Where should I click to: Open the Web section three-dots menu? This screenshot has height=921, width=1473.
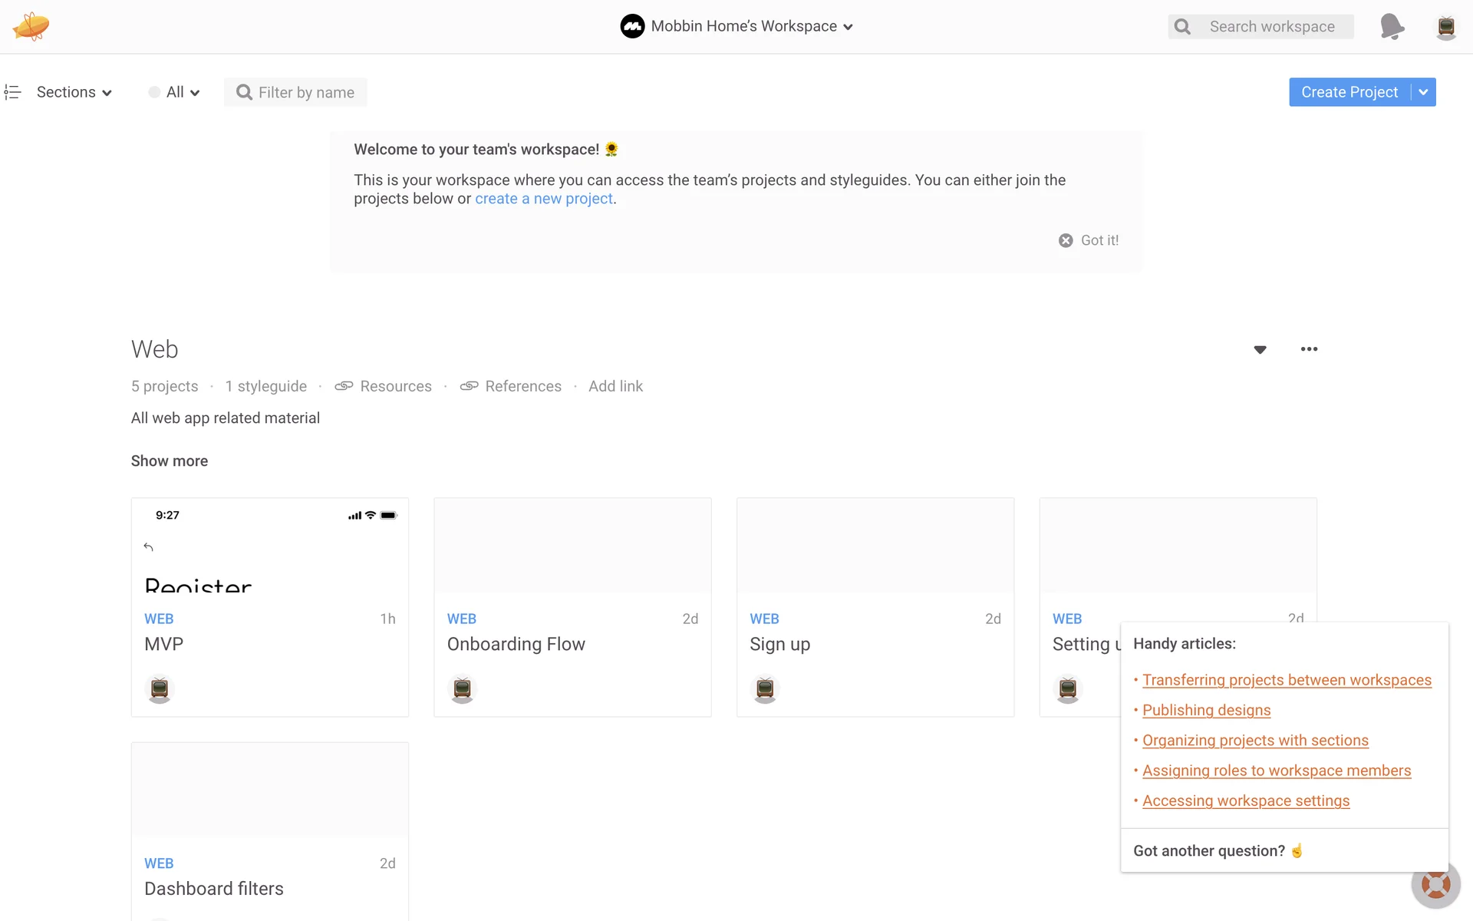(x=1309, y=349)
